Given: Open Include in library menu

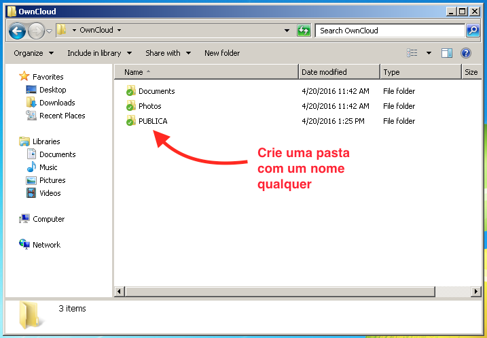Looking at the screenshot, I should pyautogui.click(x=99, y=53).
